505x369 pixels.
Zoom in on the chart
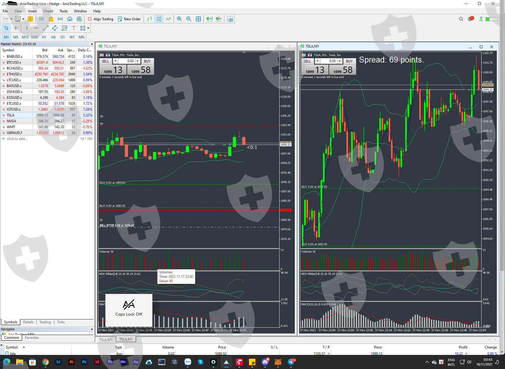179,19
